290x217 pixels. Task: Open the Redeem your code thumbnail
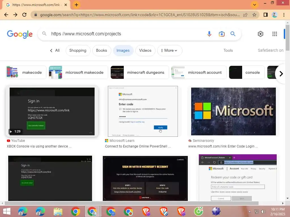click(238, 177)
